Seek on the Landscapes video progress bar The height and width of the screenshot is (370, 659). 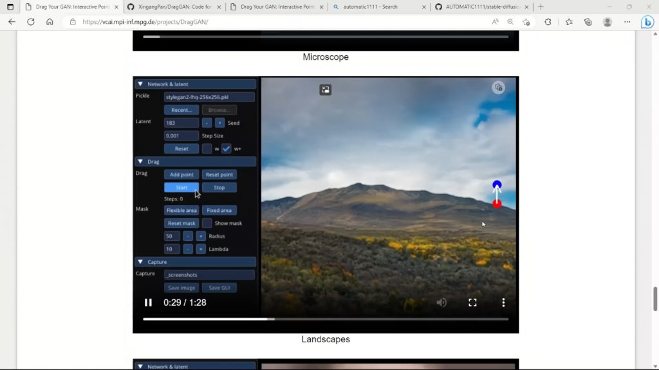click(326, 319)
